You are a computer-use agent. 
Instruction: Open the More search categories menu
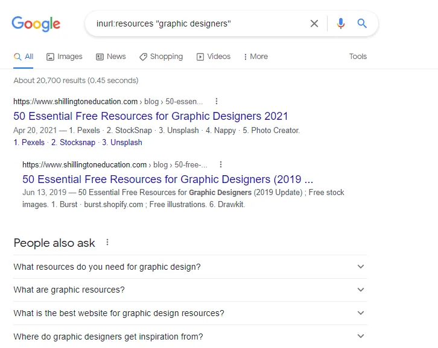click(256, 57)
